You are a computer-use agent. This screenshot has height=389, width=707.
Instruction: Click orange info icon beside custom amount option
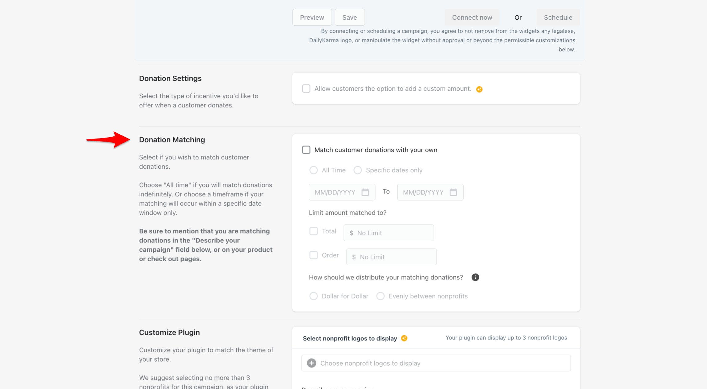point(479,89)
